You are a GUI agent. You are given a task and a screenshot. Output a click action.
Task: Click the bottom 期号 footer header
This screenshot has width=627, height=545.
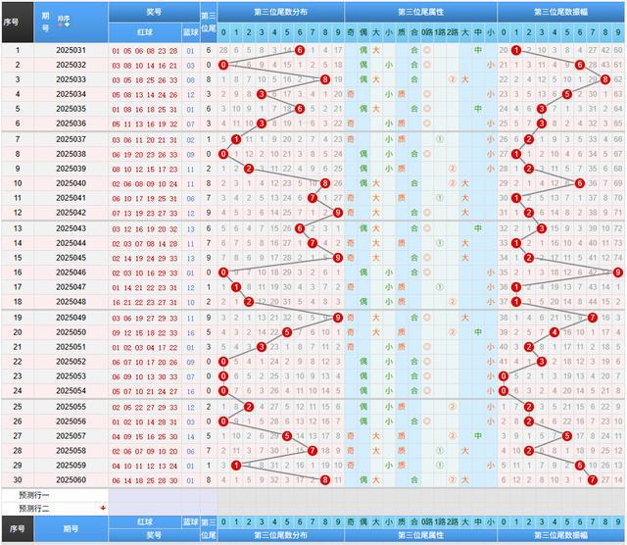click(71, 528)
